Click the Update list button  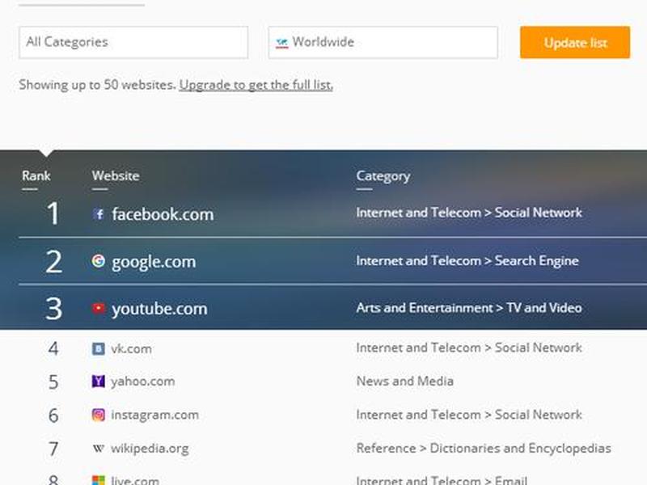click(x=575, y=43)
